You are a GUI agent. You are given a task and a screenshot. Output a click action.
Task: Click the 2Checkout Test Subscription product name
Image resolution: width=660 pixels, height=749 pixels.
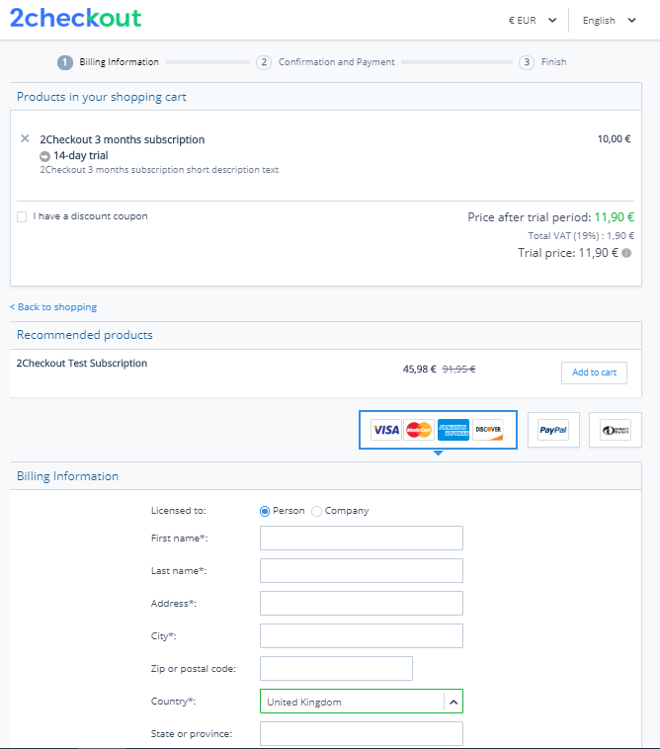(x=82, y=363)
